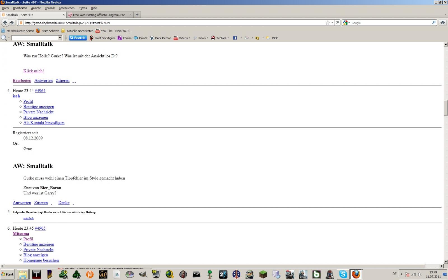Open the Minecraft block icon in taskbar

(x=263, y=274)
